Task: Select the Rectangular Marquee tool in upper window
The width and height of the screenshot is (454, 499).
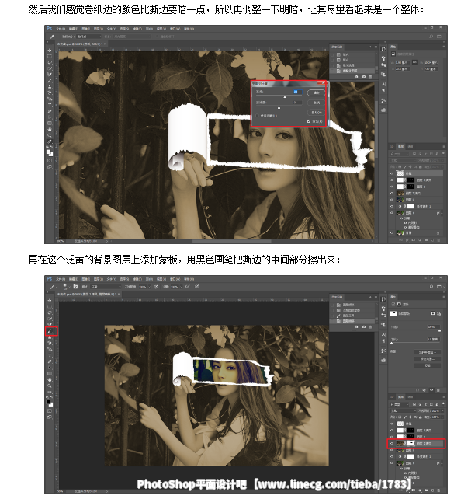Action: [50, 56]
